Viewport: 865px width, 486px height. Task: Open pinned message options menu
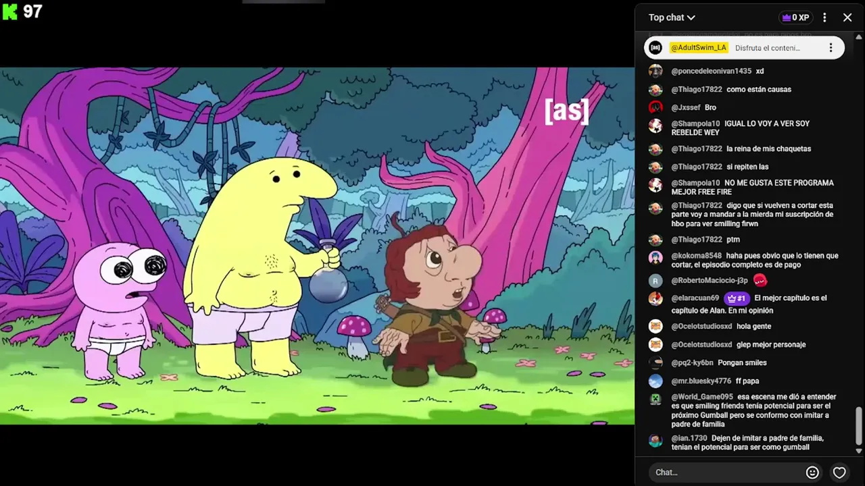coord(831,48)
